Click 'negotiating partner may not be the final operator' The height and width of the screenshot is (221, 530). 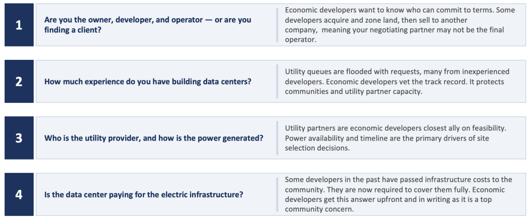click(394, 35)
